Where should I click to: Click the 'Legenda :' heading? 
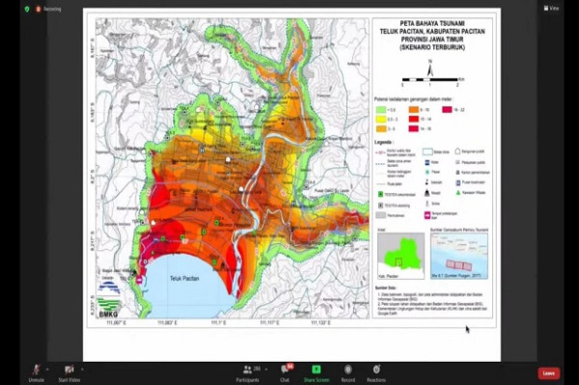[383, 142]
